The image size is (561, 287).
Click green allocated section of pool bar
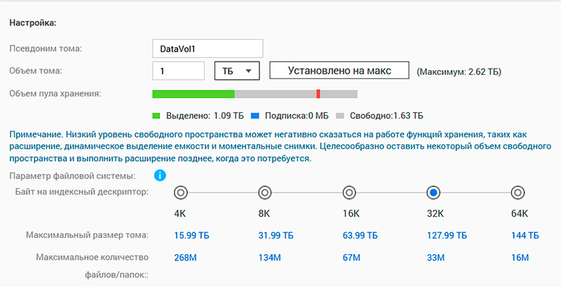tap(193, 94)
